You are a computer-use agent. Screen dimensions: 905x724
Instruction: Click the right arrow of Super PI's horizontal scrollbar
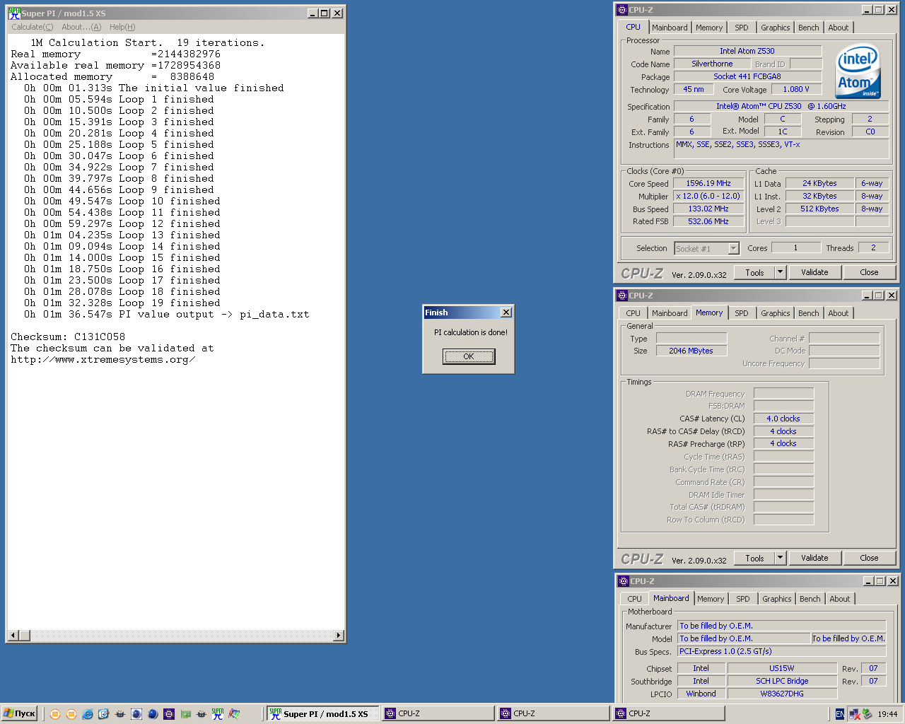coord(339,636)
